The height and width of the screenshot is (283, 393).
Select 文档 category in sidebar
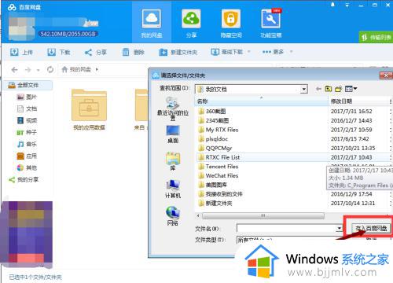tap(27, 108)
